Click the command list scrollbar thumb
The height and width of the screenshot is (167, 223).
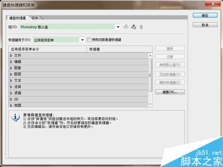coord(150,75)
